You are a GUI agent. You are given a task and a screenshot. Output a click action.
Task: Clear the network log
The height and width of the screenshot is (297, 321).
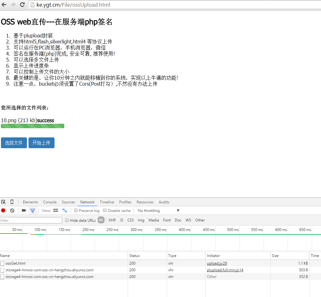(12, 210)
